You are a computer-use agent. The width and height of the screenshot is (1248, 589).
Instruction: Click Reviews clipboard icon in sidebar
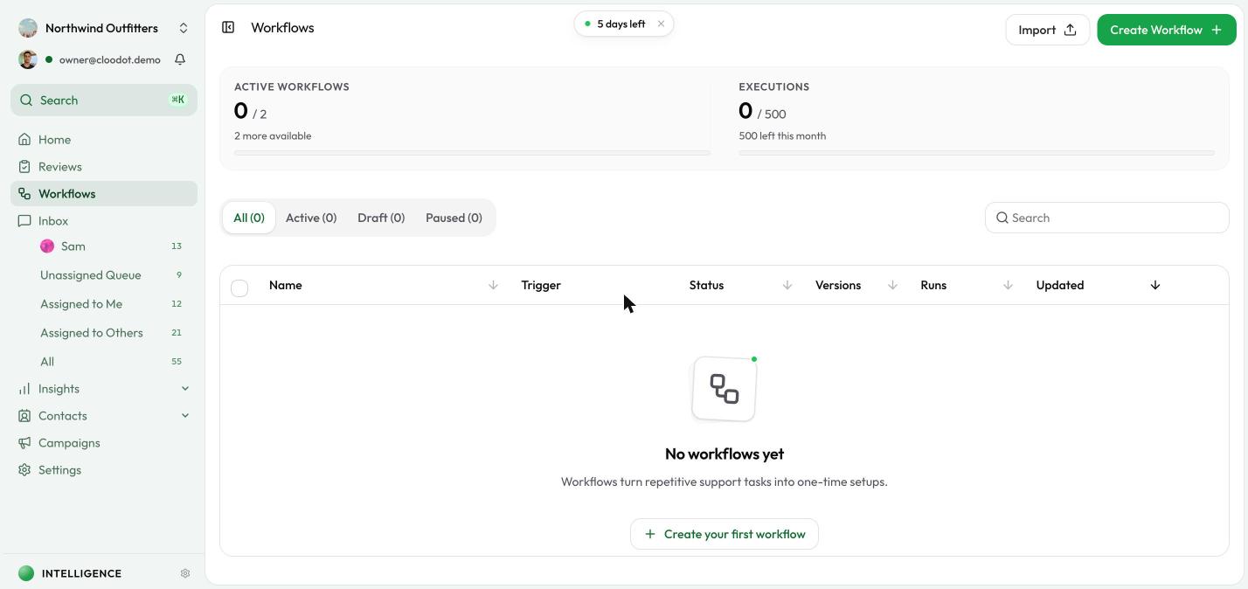pos(24,167)
